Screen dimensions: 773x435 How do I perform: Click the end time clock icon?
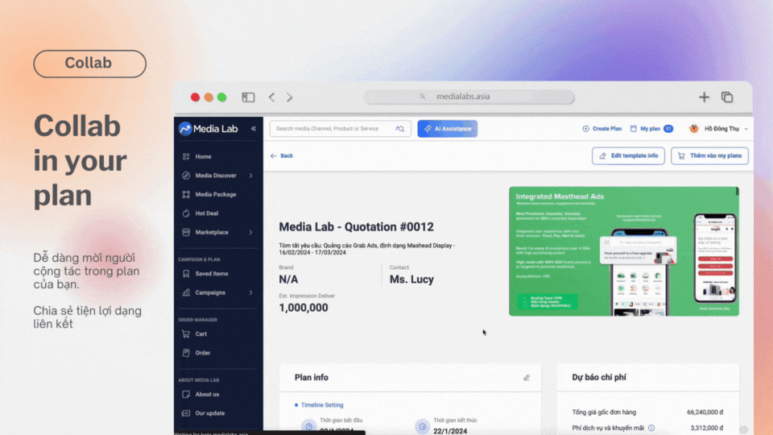tap(423, 427)
